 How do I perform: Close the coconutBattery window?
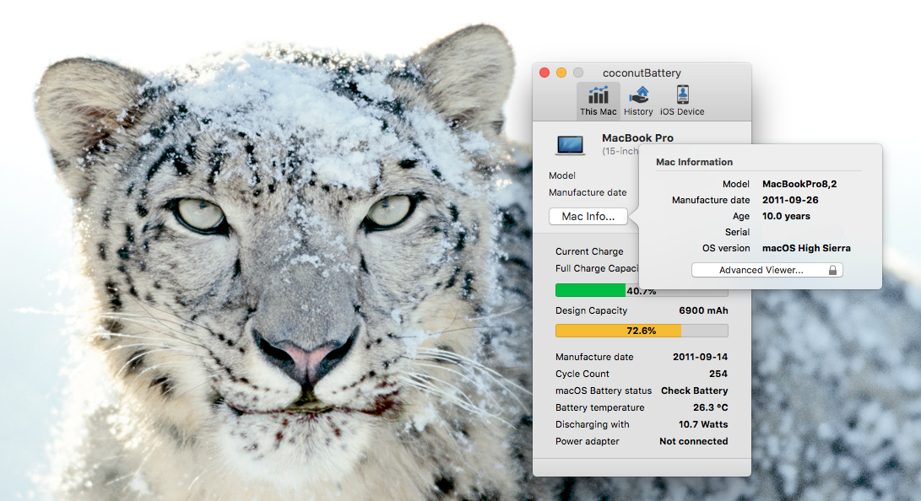click(x=544, y=73)
